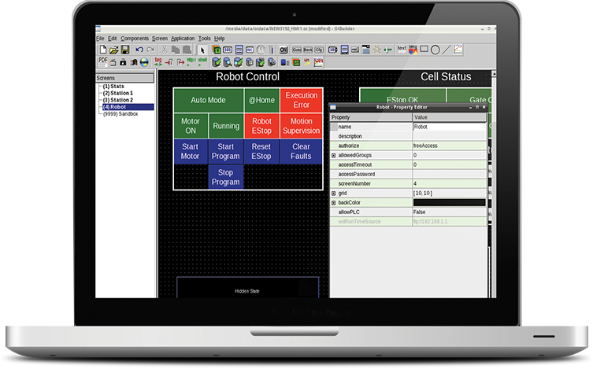Click the Save floppy disk icon
593x369 pixels.
pos(124,50)
